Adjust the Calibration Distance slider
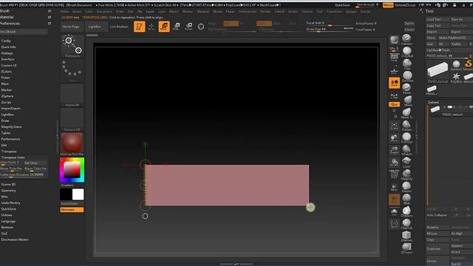Screen dimensions: 473x266 pyautogui.click(x=24, y=174)
